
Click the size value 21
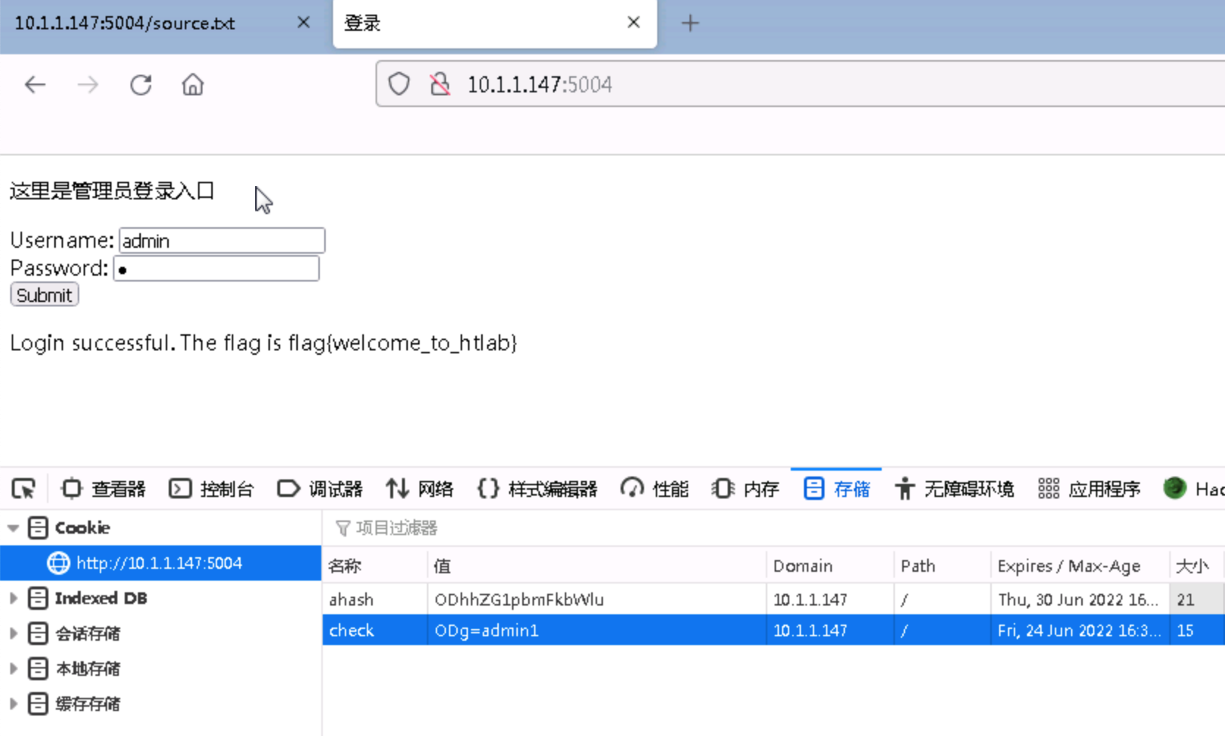[1185, 600]
